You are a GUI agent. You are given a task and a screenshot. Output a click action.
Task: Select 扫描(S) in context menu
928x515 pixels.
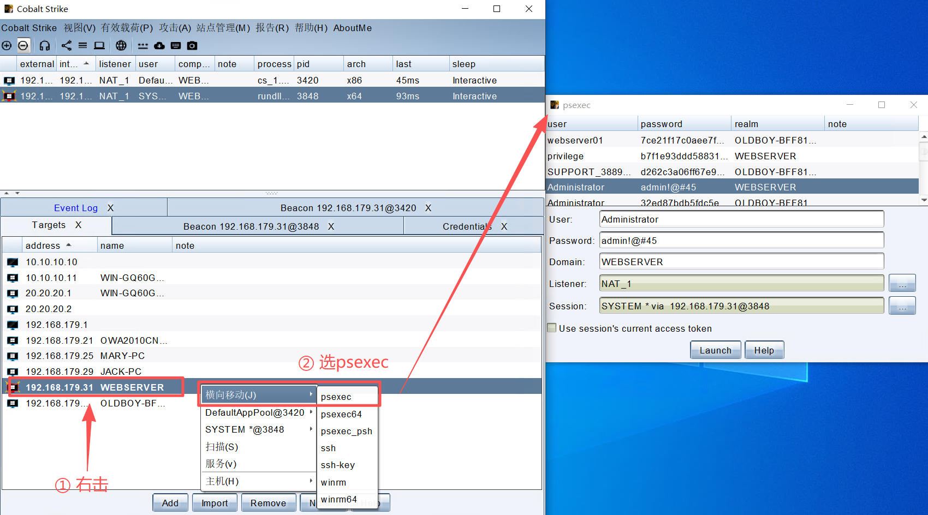[258, 447]
